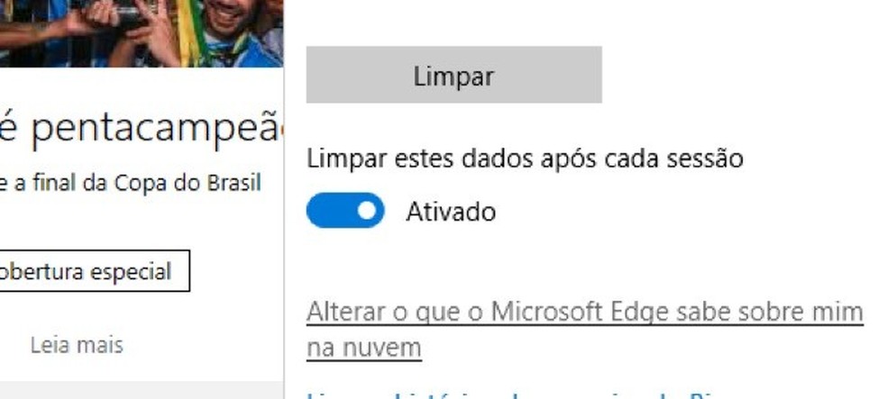This screenshot has height=399, width=887.
Task: Click the Ativado label beside the switch
Action: point(451,212)
